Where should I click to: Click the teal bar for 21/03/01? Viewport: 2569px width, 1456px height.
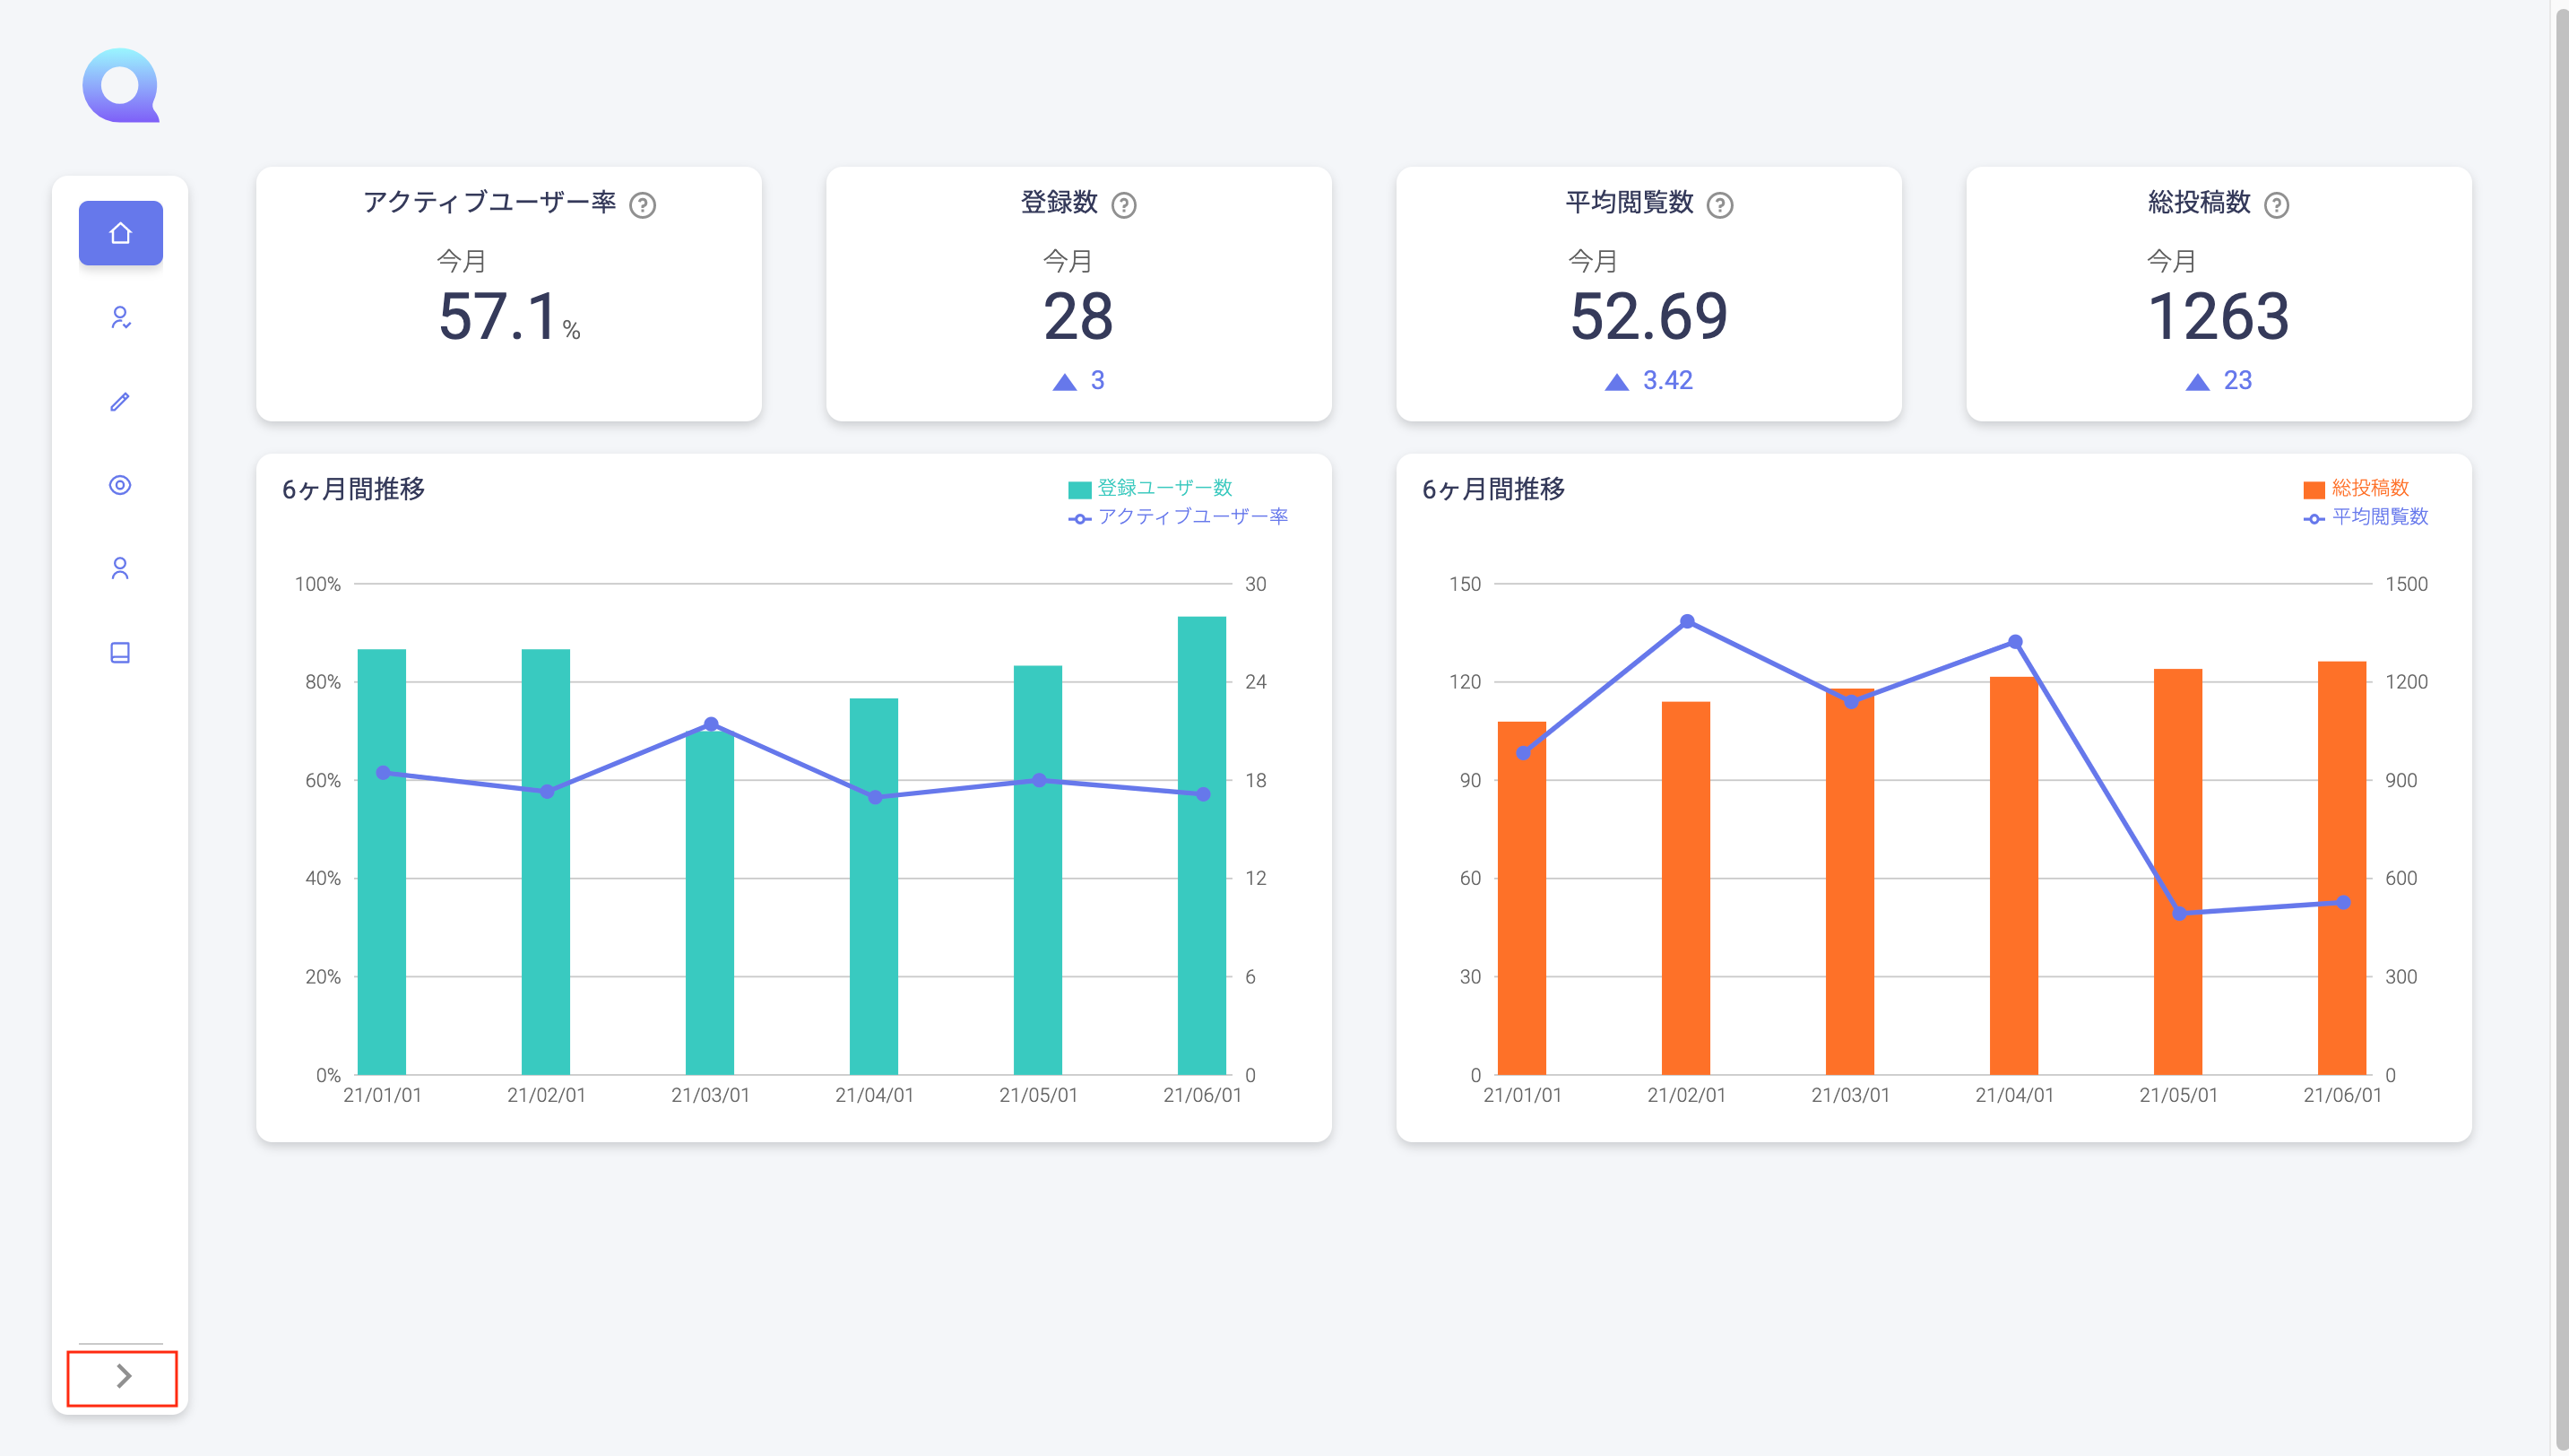[710, 903]
